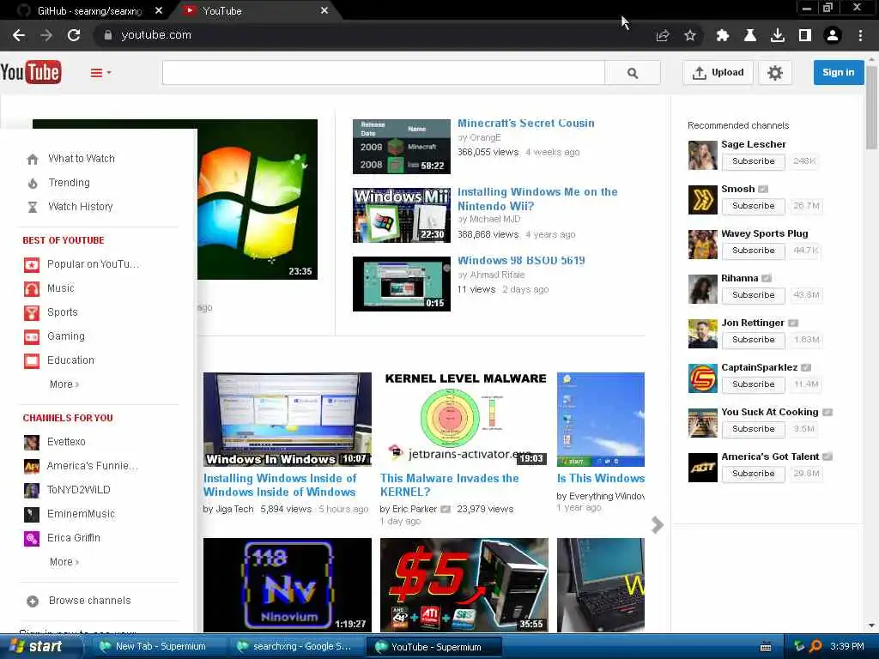Open Watch History in sidebar
Viewport: 879px width, 659px height.
80,207
